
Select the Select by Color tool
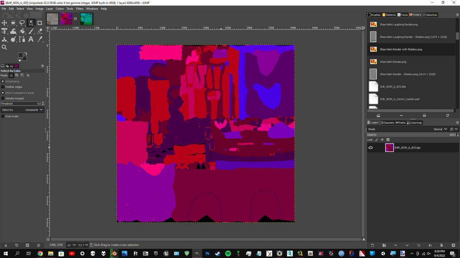31,23
